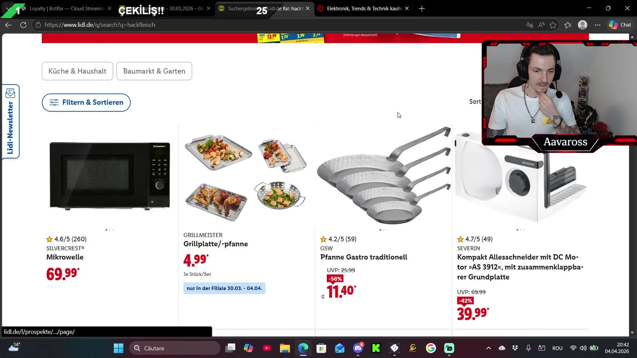Image resolution: width=637 pixels, height=358 pixels.
Task: Select the Baumarkt & Garten category
Action: 154,71
